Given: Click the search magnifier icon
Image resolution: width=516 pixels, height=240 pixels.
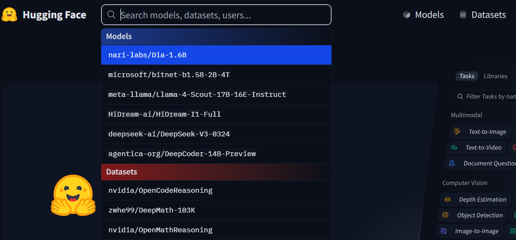Looking at the screenshot, I should [111, 15].
